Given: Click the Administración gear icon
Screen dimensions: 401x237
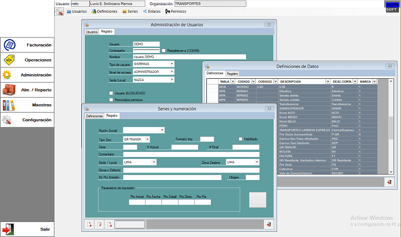Looking at the screenshot, I should coord(7,75).
